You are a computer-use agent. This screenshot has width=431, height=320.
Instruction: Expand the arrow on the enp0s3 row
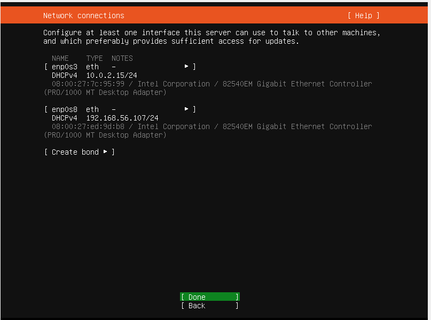tap(186, 67)
